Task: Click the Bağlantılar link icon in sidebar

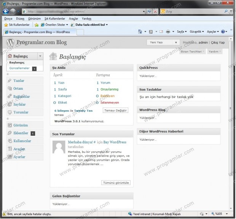Action: pos(10,96)
